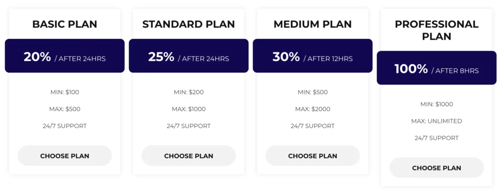Select the 30% after 12hrs banner

tap(313, 57)
